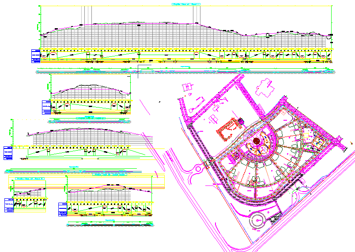
Task: Select the large roundabout at bottom of site plan
Action: pyautogui.click(x=257, y=221)
